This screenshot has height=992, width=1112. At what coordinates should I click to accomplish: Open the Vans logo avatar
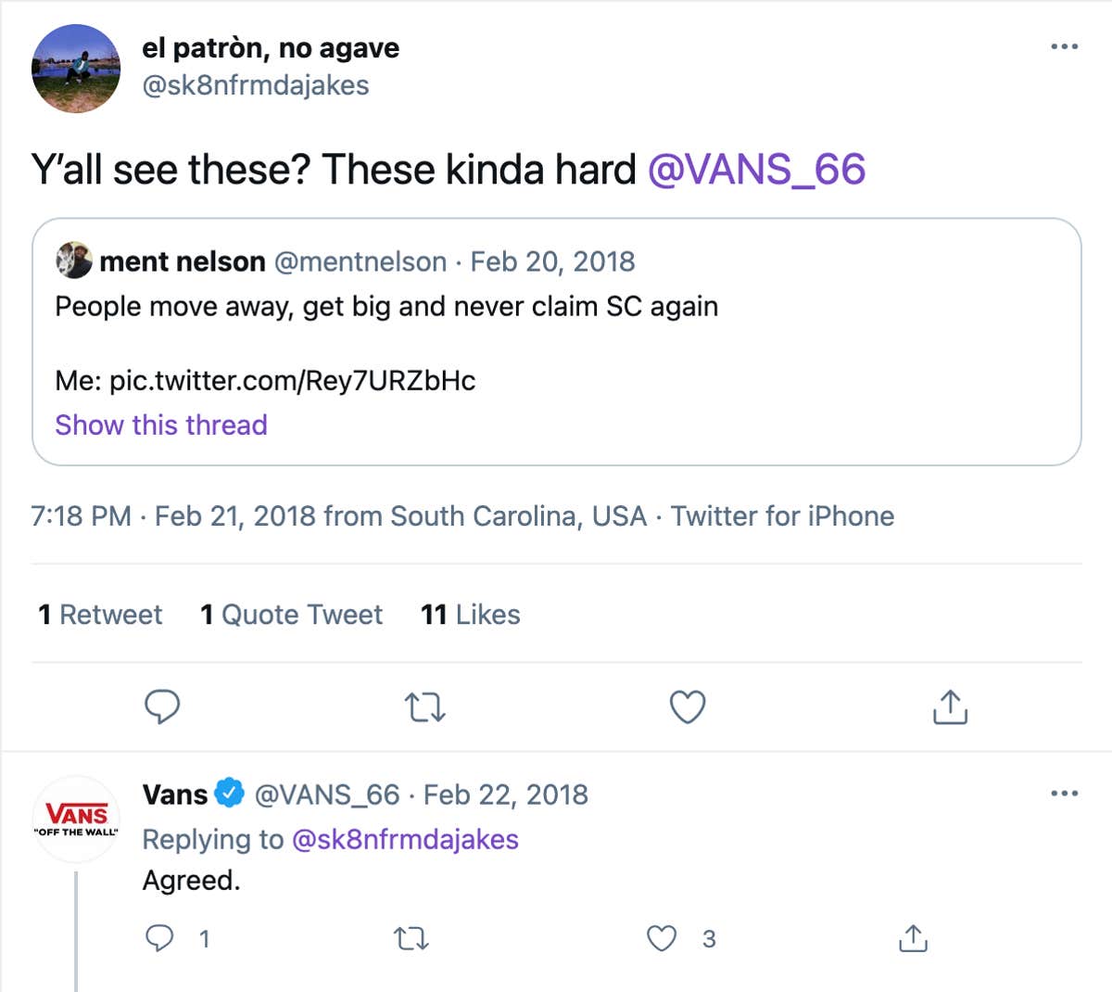point(76,820)
